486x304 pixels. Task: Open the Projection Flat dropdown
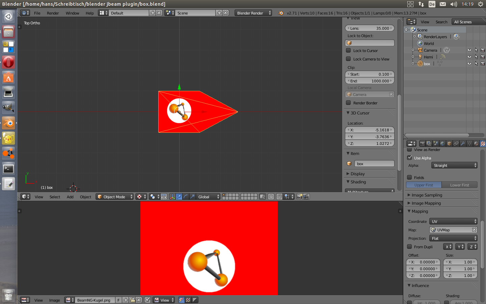point(453,238)
